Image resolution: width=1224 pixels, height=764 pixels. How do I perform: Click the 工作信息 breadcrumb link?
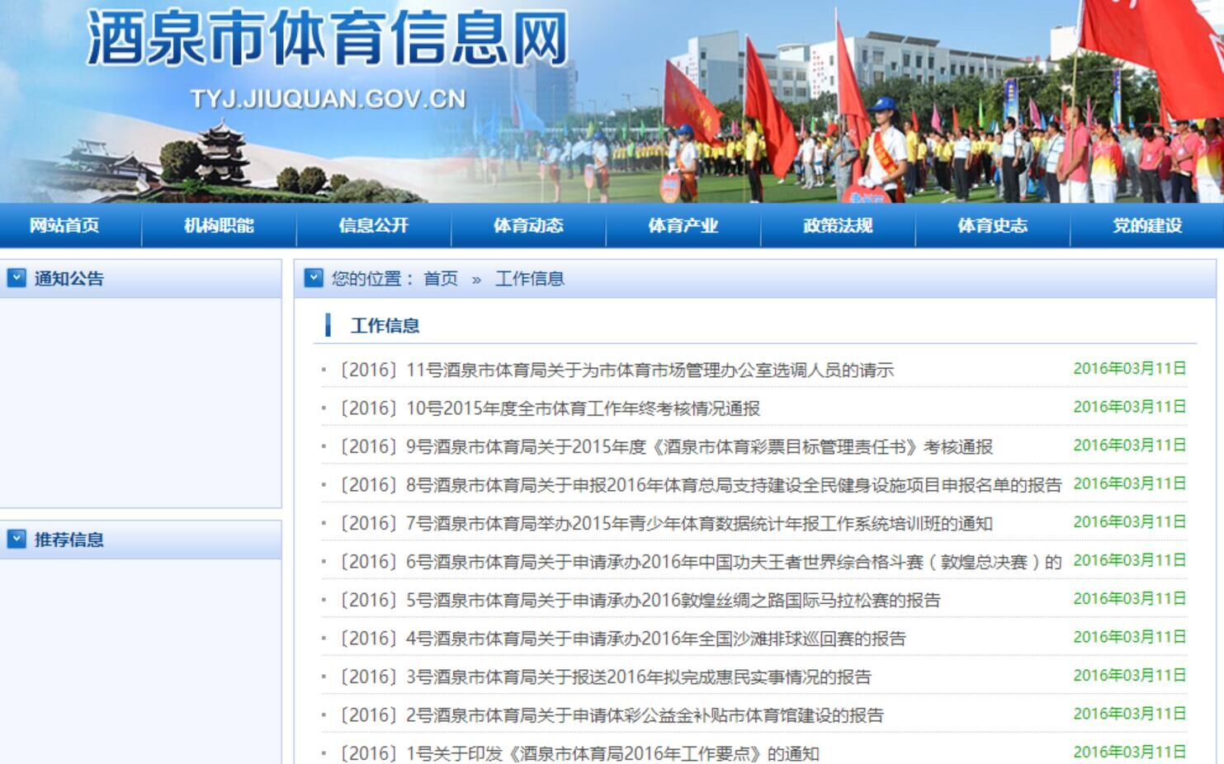[x=529, y=279]
